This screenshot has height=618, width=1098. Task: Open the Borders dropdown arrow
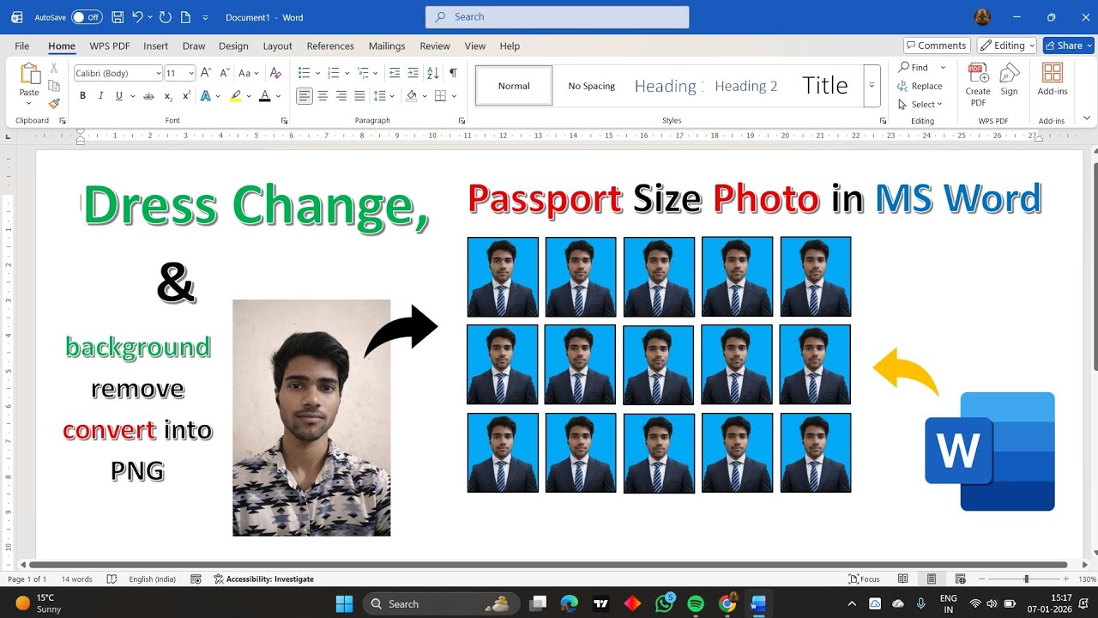(x=454, y=96)
